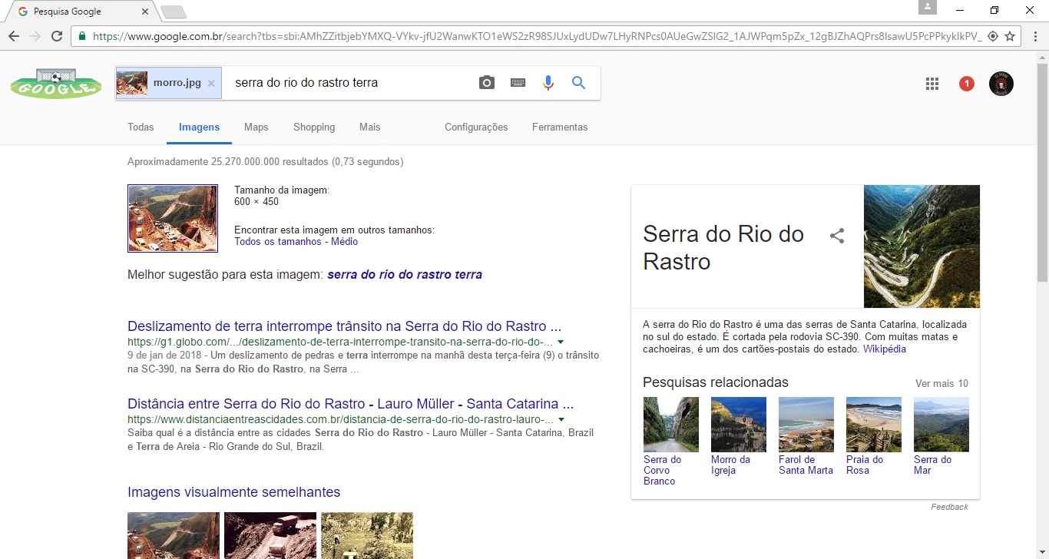The image size is (1049, 559).
Task: Click the browser back arrow
Action: 14,36
